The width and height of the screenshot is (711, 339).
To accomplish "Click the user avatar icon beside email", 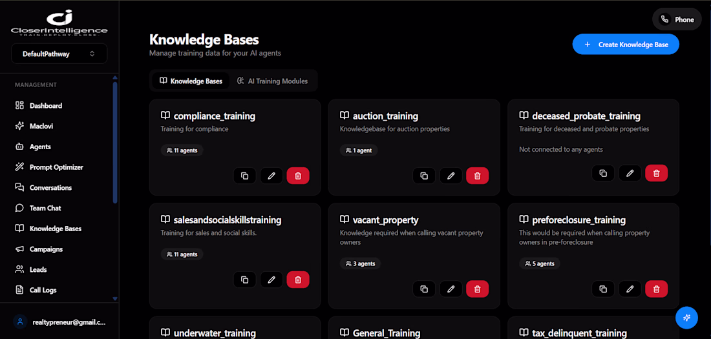I will [20, 322].
